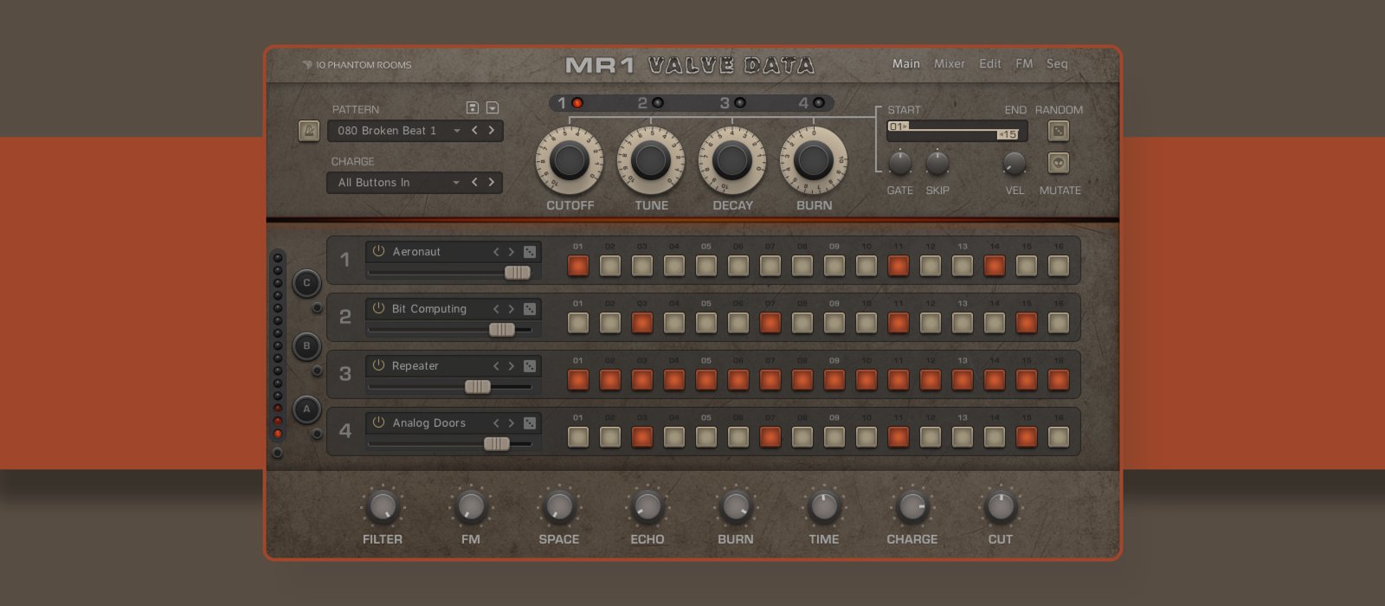Go to previous Charge preset arrow

[x=474, y=183]
